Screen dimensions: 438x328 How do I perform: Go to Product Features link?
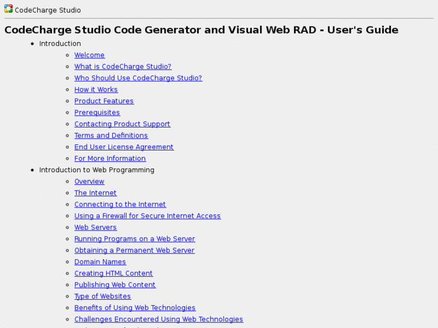pyautogui.click(x=104, y=101)
